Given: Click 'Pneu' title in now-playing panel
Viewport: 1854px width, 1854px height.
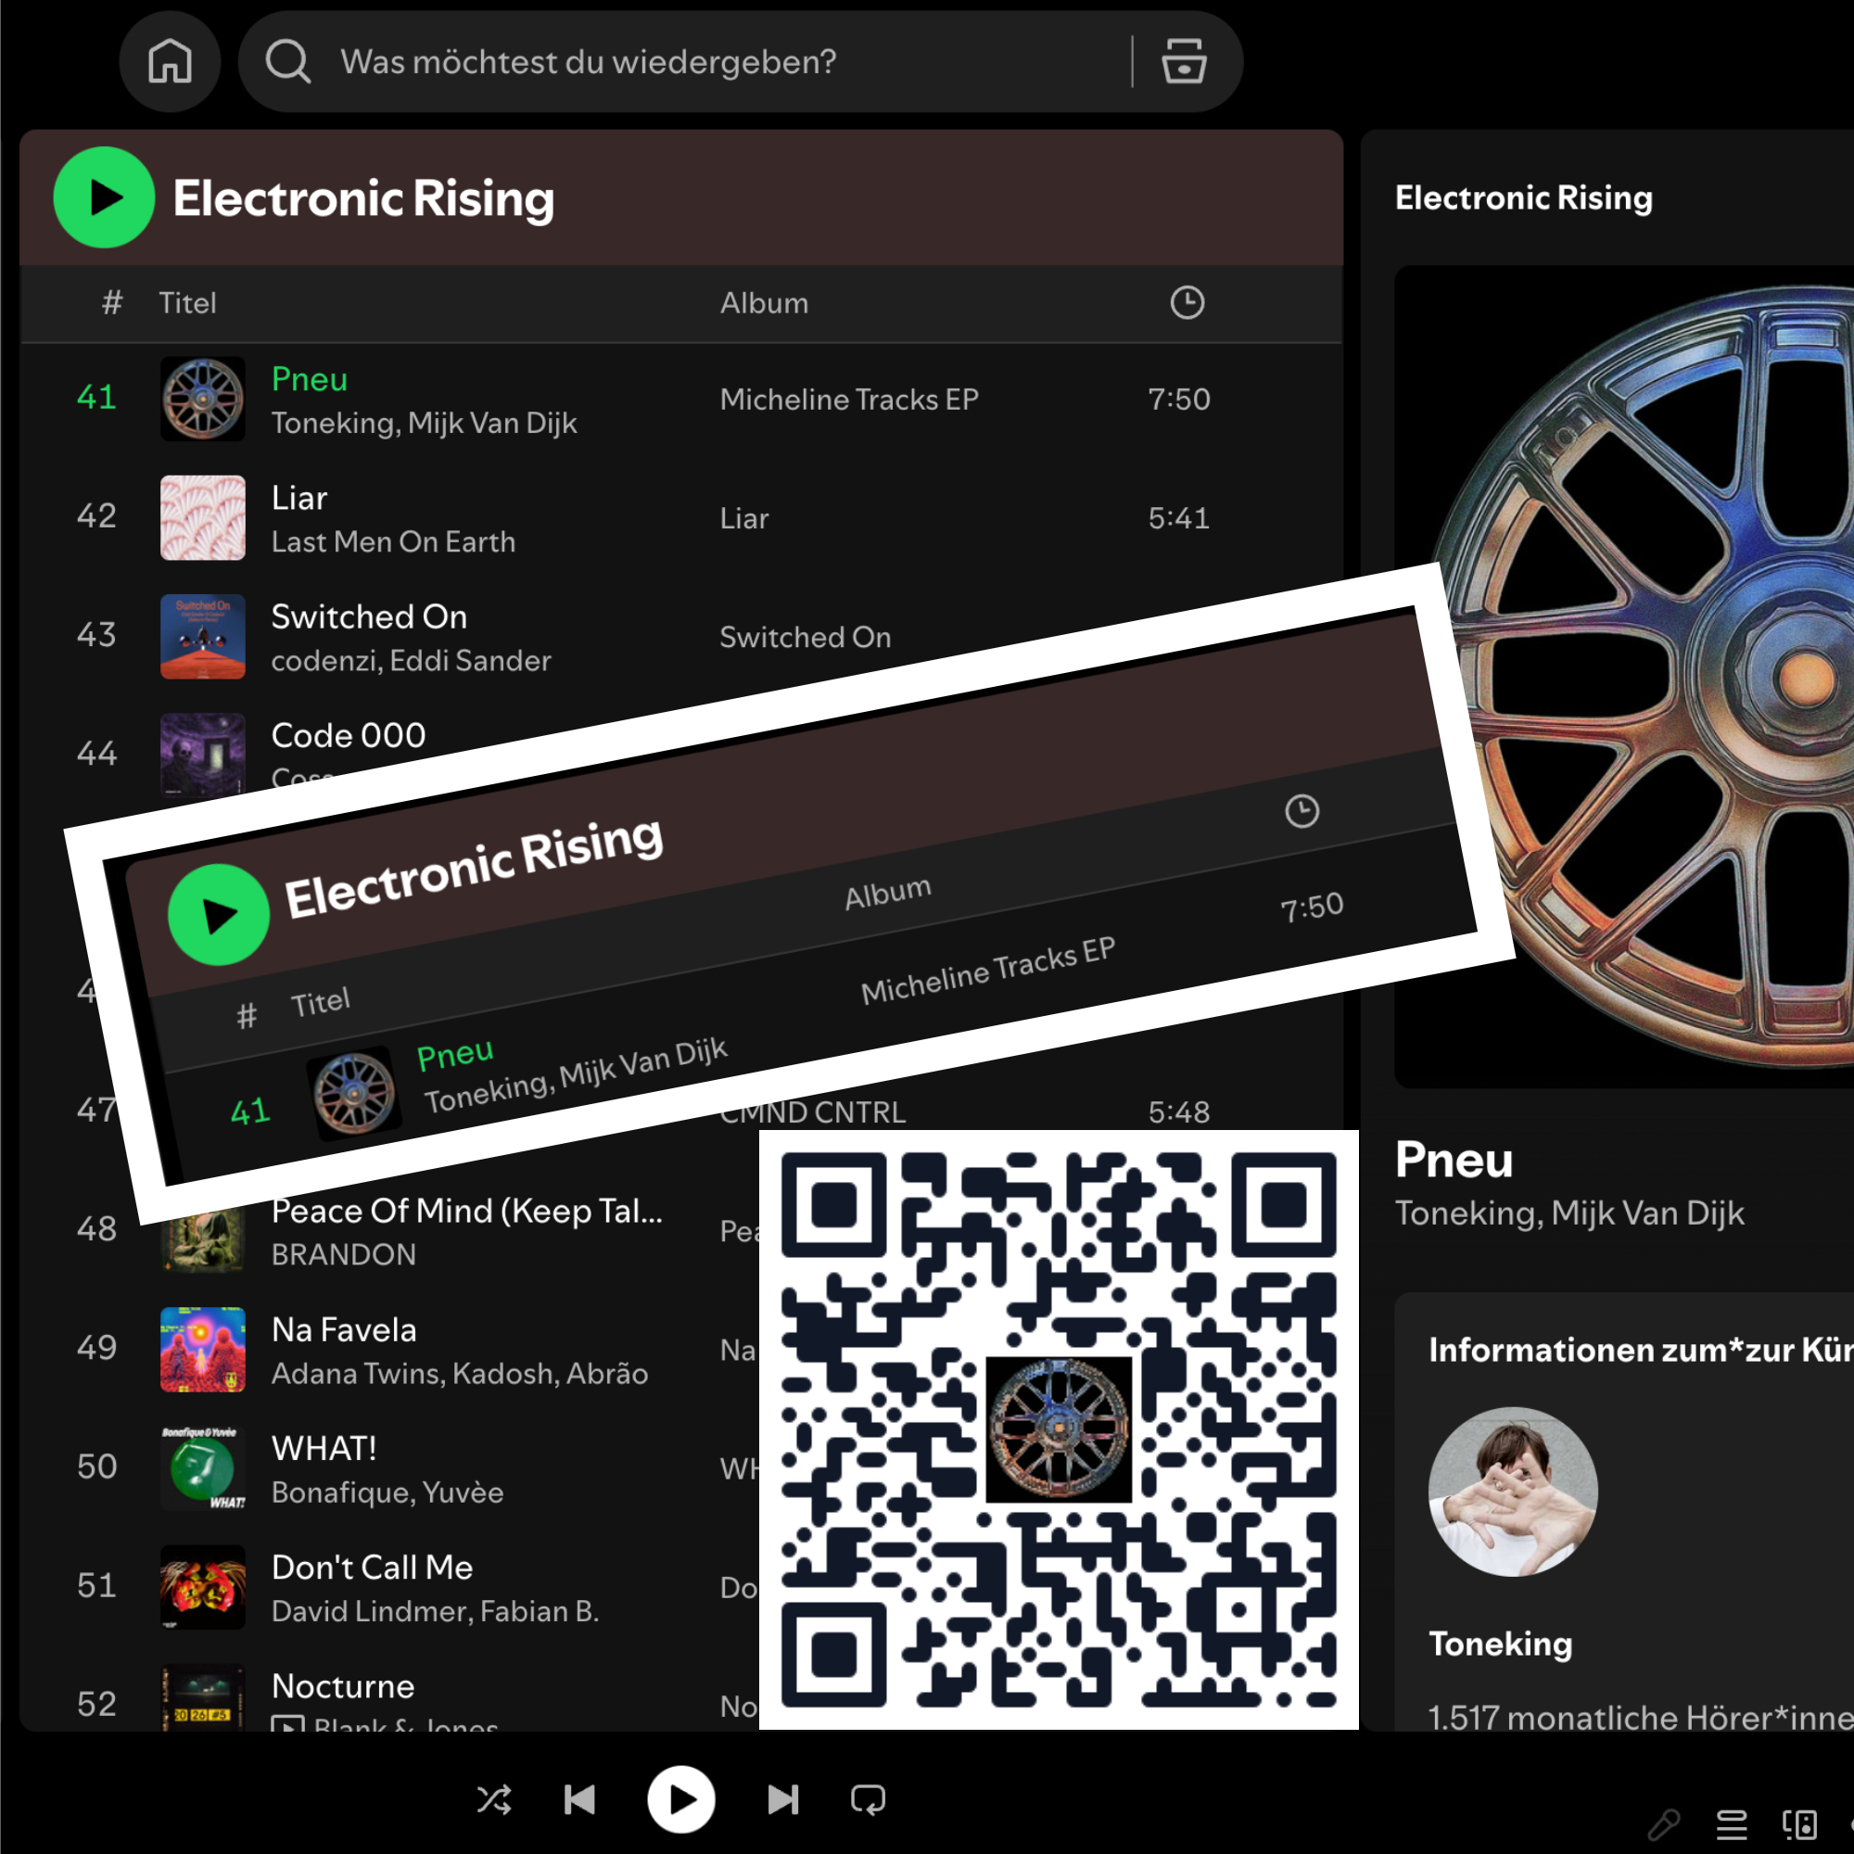Looking at the screenshot, I should [x=1453, y=1160].
